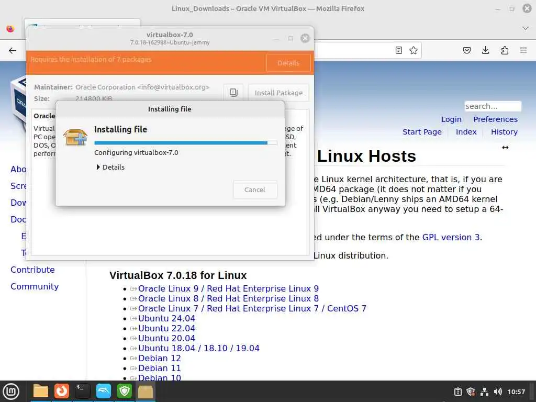Open the Firefox downloads arrow icon
The width and height of the screenshot is (536, 402).
[x=485, y=51]
